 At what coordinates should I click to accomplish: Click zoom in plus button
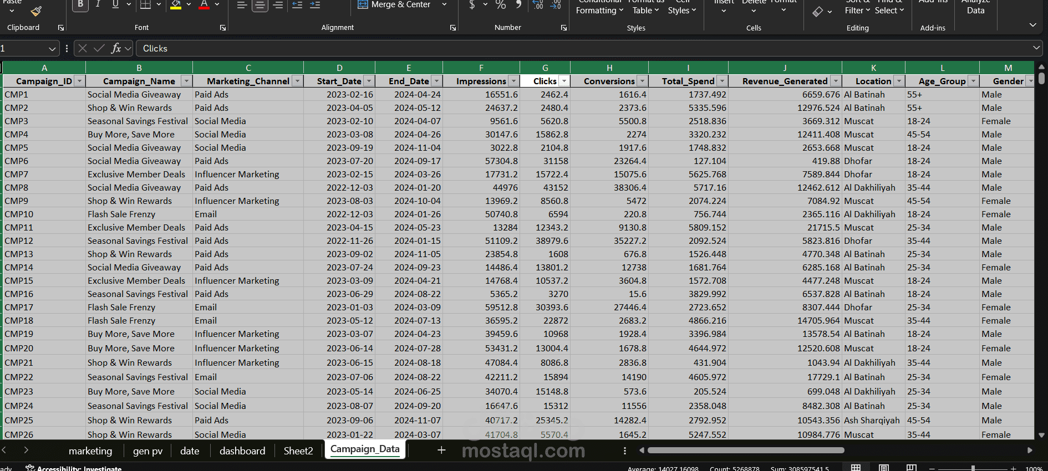click(x=1013, y=468)
